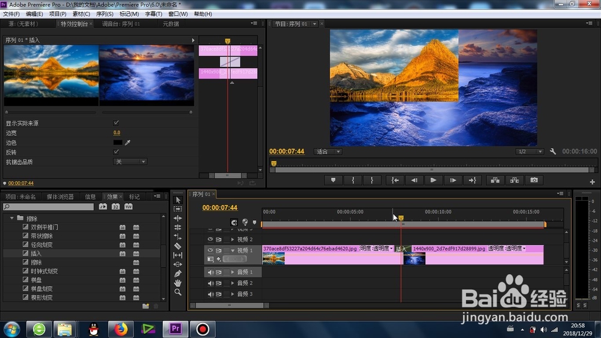Switch to the 媒体浏览器 tab
The height and width of the screenshot is (338, 601).
[x=60, y=197]
